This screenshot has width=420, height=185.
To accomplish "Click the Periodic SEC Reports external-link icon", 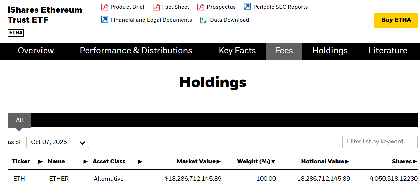I will coord(247,7).
